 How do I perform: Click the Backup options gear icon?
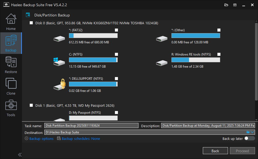26,138
